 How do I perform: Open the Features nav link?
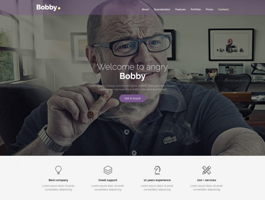(x=180, y=9)
